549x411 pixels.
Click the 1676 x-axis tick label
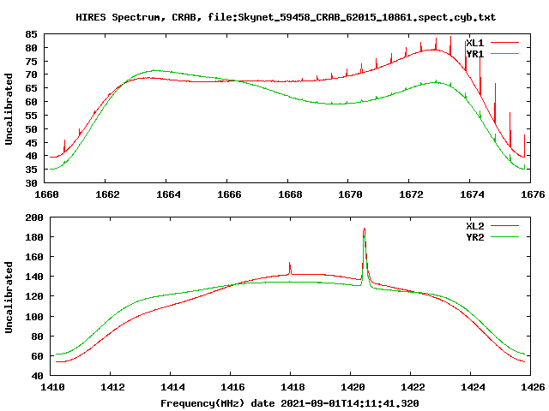pyautogui.click(x=533, y=194)
